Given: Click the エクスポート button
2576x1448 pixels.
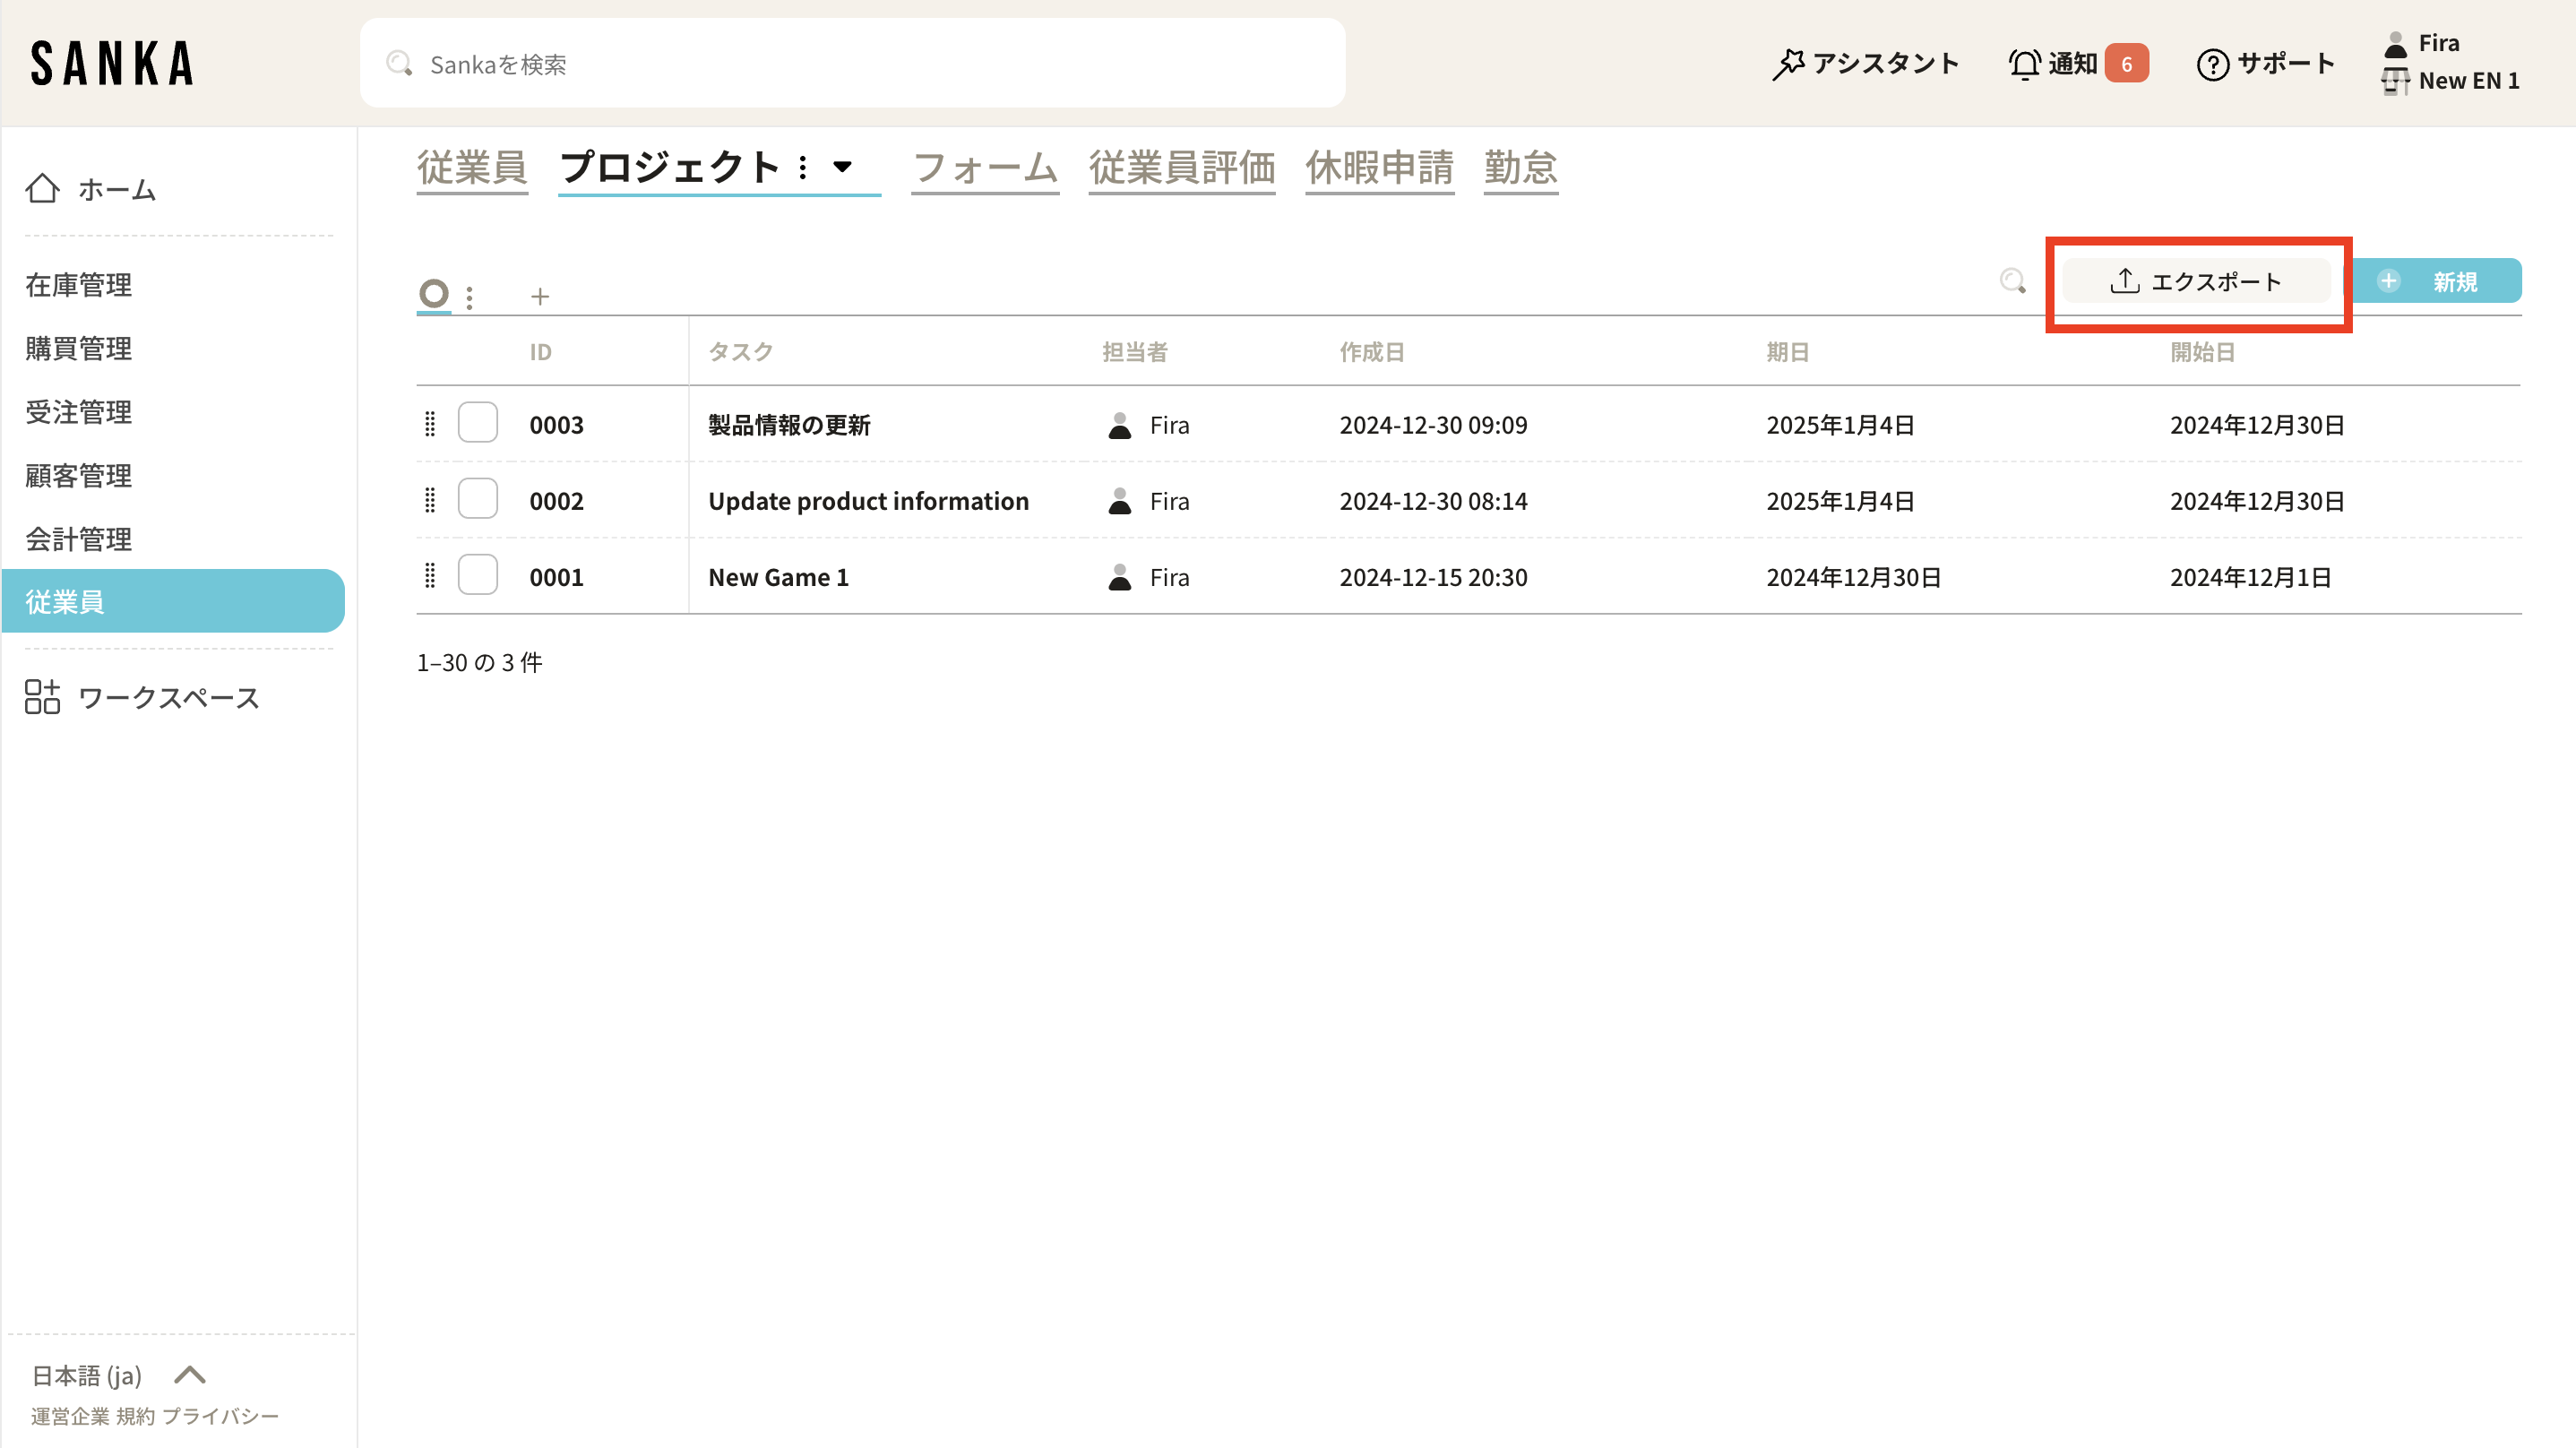Looking at the screenshot, I should click(2196, 281).
